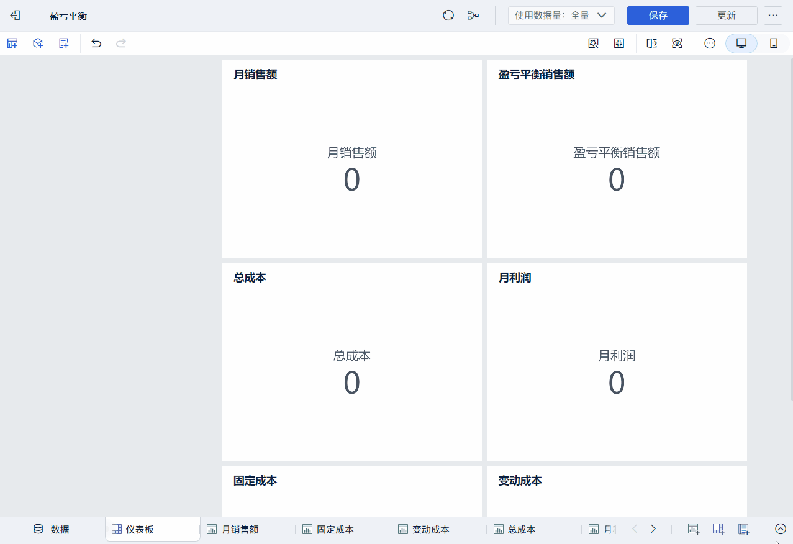The image size is (793, 544).
Task: Click the image search preview icon
Action: pos(594,43)
